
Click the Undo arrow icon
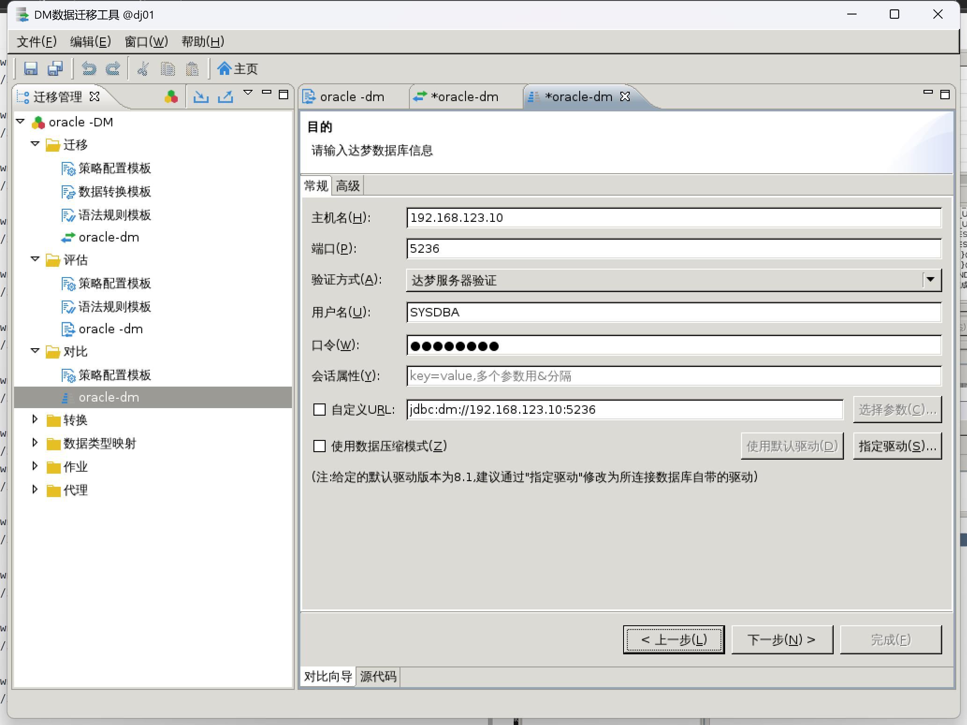[89, 69]
